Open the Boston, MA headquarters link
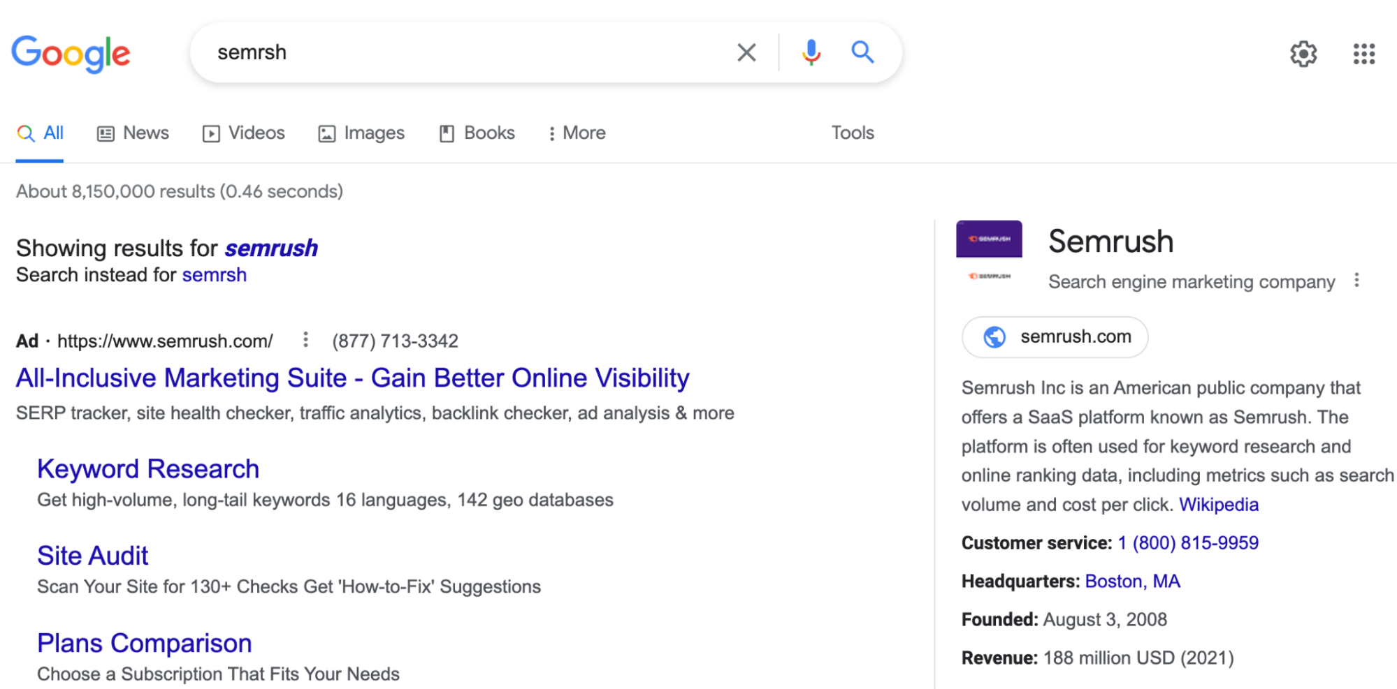The image size is (1397, 689). (x=1133, y=581)
